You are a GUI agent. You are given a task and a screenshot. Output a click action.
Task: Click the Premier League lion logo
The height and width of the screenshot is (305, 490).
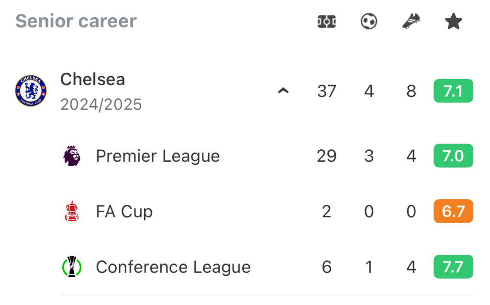coord(72,156)
